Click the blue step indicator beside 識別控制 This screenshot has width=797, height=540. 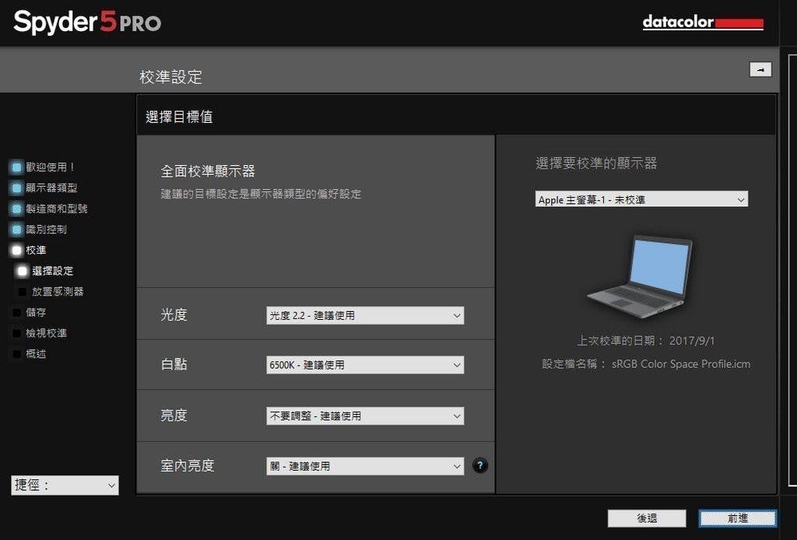17,230
